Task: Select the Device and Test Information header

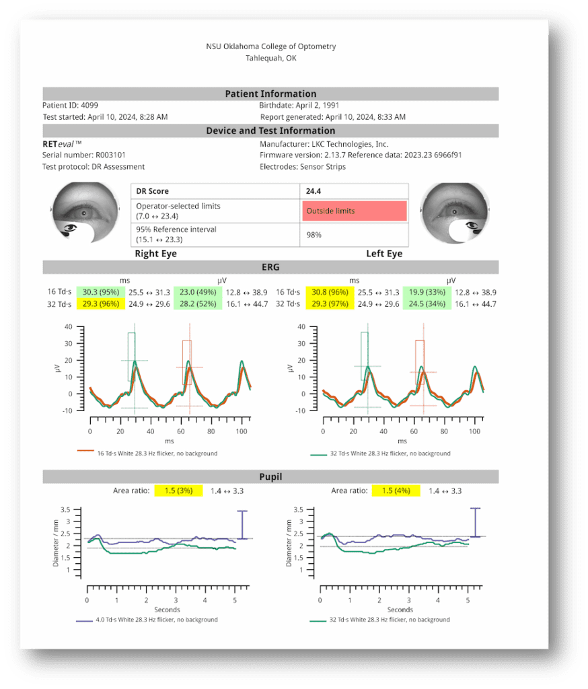Action: [x=270, y=131]
